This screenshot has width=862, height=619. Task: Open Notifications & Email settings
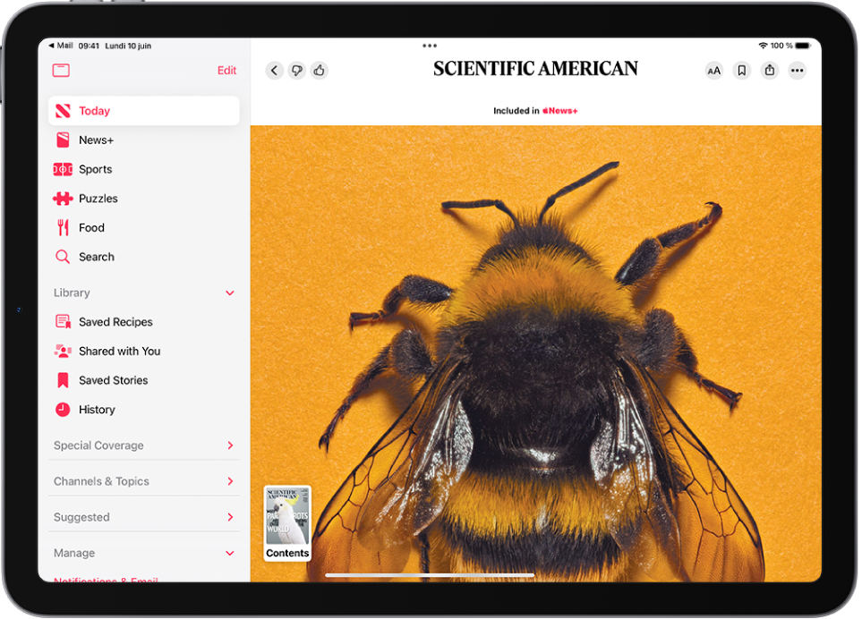tap(107, 581)
